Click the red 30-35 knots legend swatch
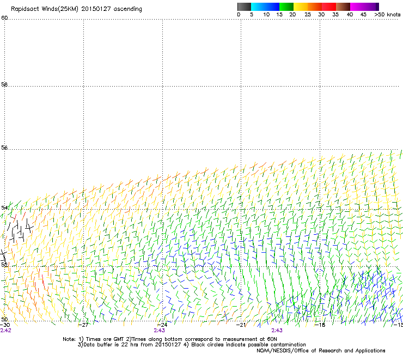 click(x=329, y=7)
